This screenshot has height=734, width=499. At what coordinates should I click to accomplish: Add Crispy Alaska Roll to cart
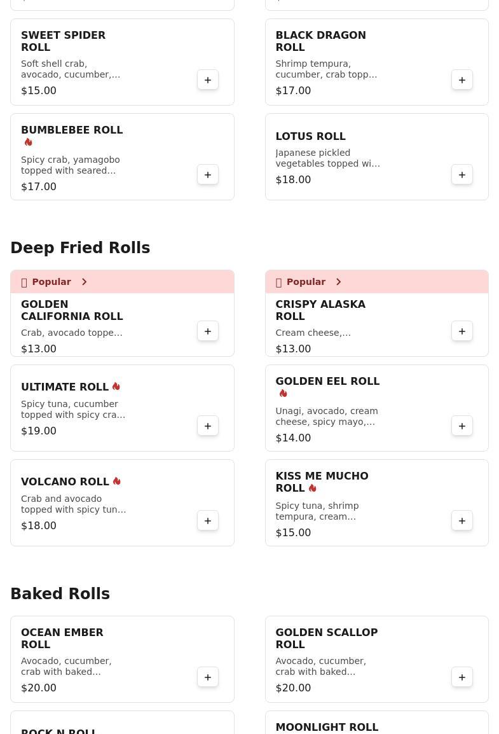click(462, 331)
